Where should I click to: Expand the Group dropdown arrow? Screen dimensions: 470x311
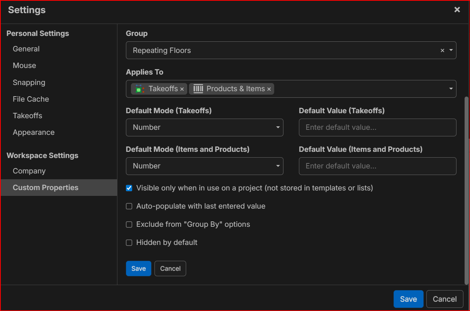451,51
